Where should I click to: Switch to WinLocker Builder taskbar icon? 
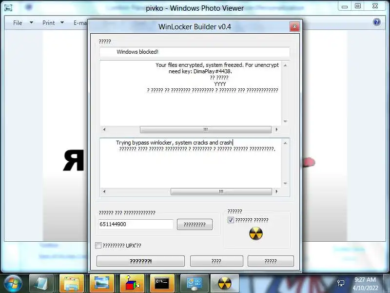point(225,284)
